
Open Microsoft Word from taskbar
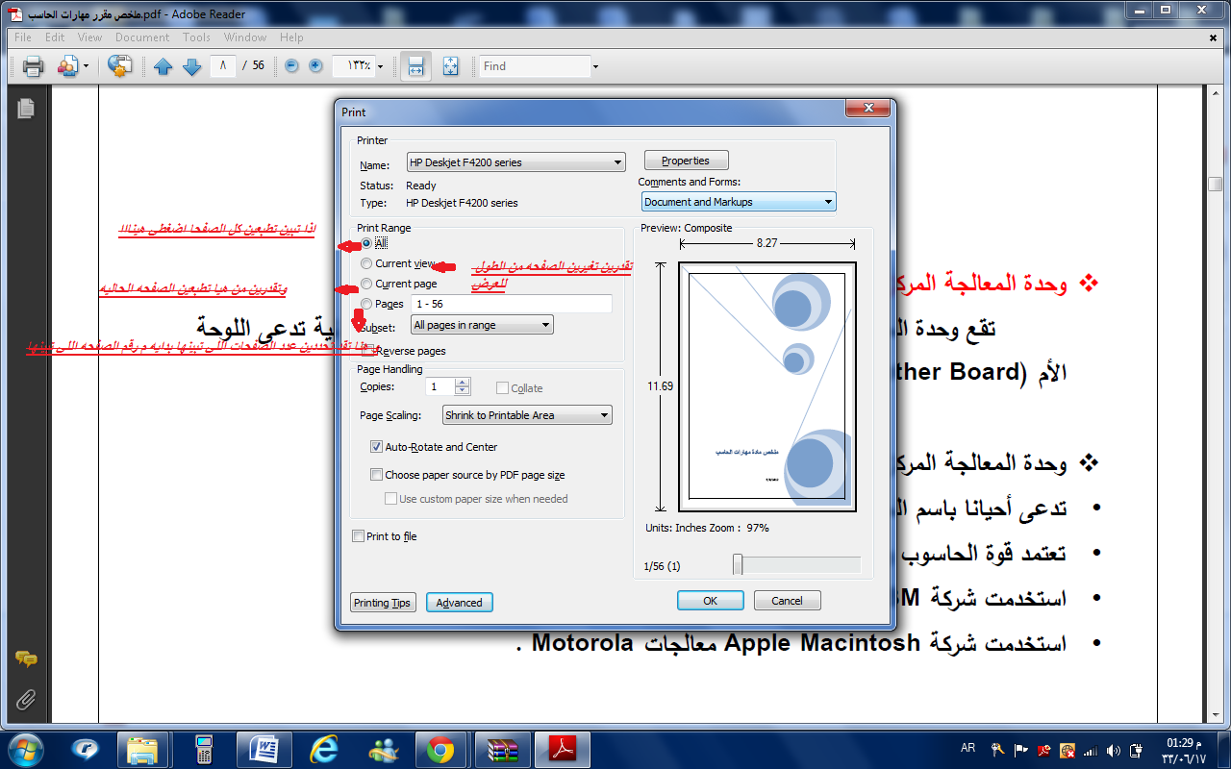[x=264, y=748]
